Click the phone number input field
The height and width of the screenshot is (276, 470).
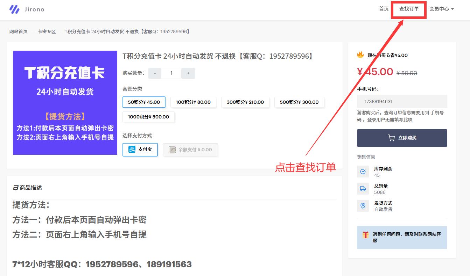[402, 101]
